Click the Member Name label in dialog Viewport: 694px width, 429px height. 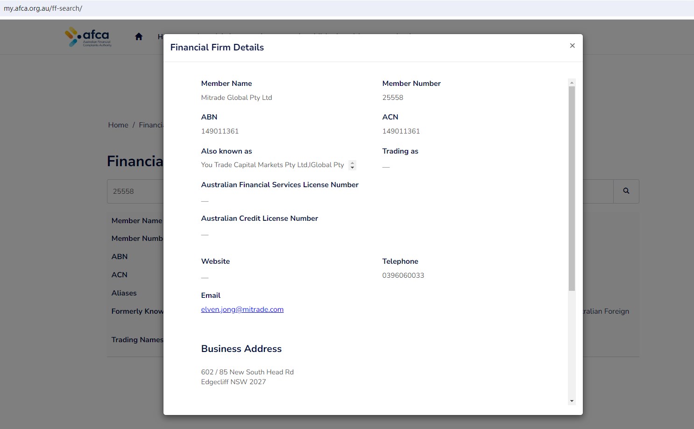(227, 84)
